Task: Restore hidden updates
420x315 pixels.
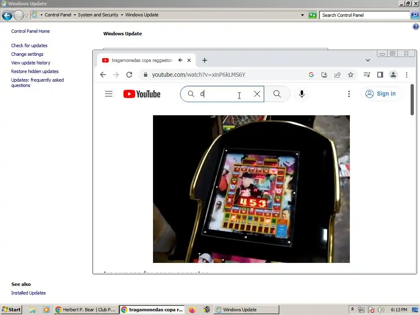Action: point(35,71)
